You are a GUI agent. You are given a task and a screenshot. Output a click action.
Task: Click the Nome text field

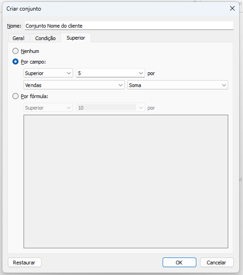pos(129,26)
